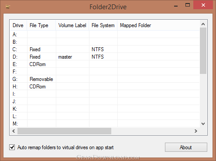Select the L: drive row
This screenshot has height=161, width=216.
click(x=105, y=116)
